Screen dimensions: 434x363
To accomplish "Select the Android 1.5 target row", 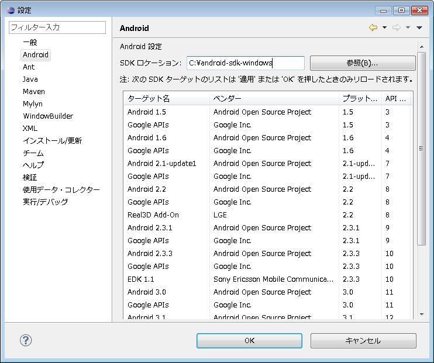I will 268,112.
